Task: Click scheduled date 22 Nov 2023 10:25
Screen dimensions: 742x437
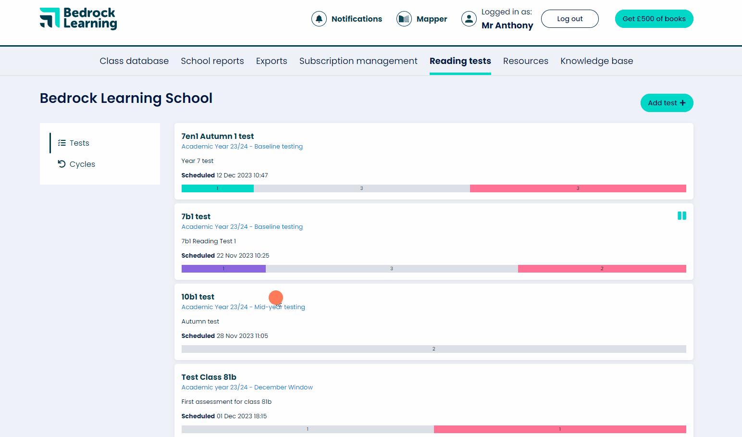Action: click(x=243, y=256)
